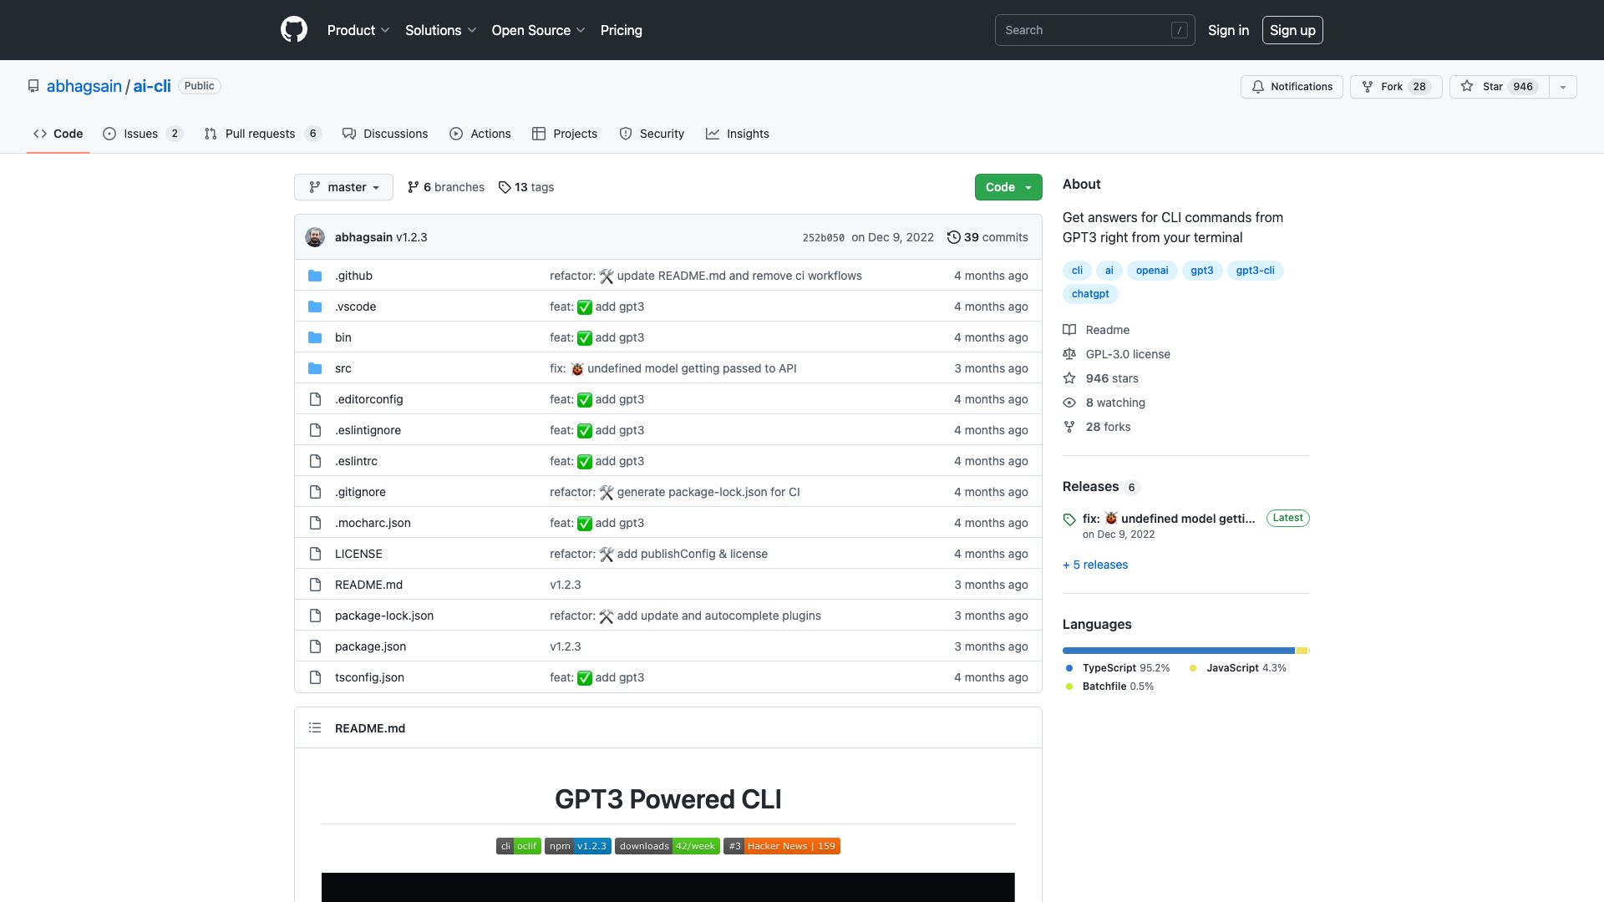Screen dimensions: 1604x902
Task: Click the 252b050 commit hash
Action: point(823,238)
